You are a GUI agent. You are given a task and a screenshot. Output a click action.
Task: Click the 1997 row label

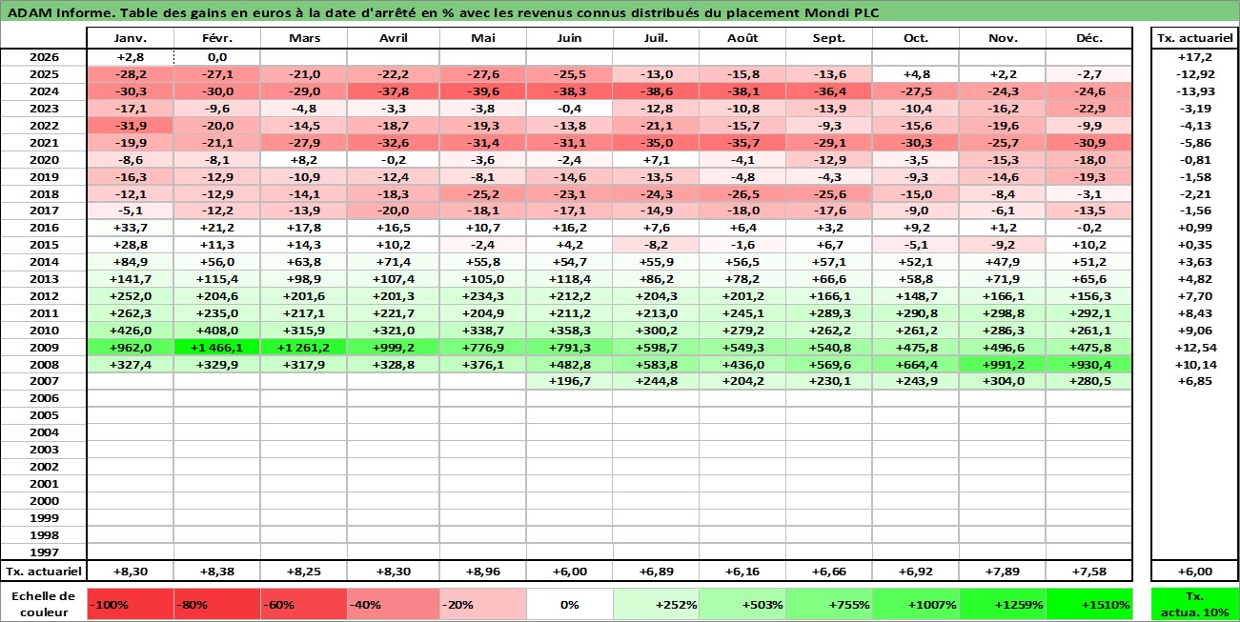(44, 553)
